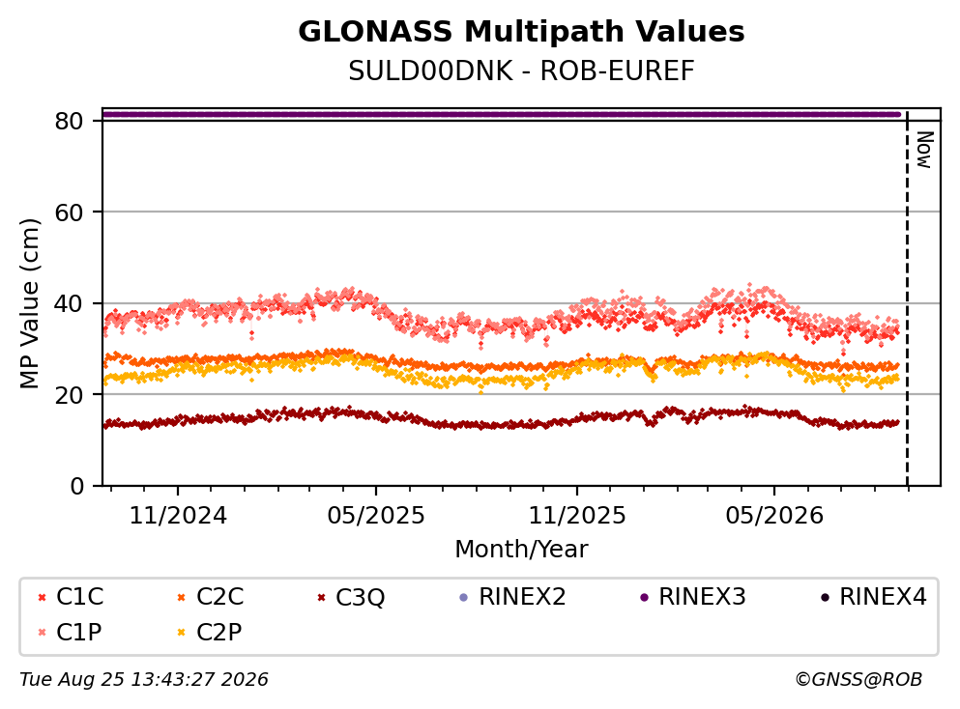
Task: Click the 11/2024 x-axis tick label
Action: (178, 516)
